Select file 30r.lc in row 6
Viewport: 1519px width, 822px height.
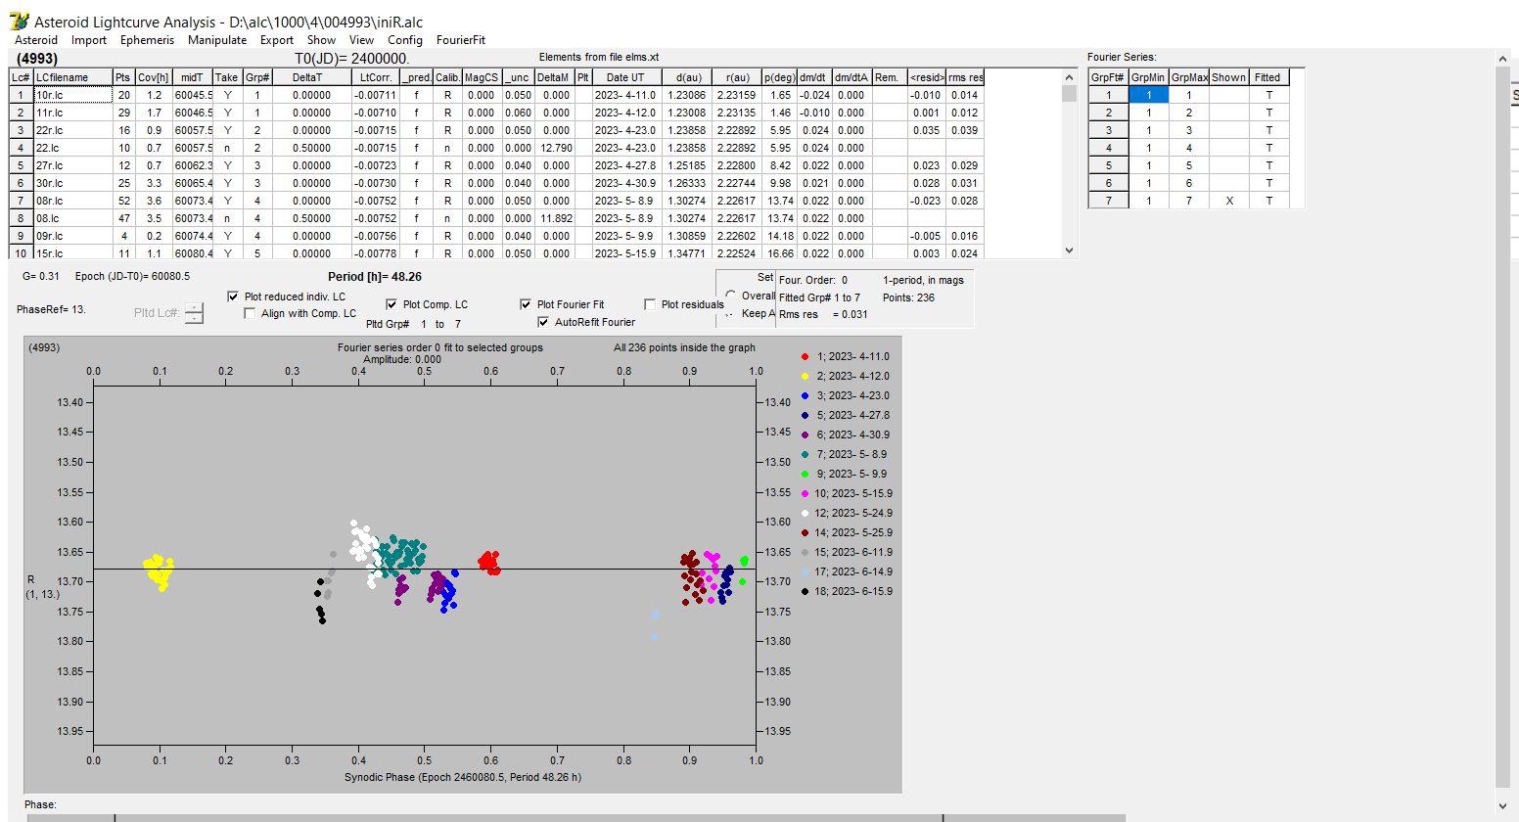point(73,183)
